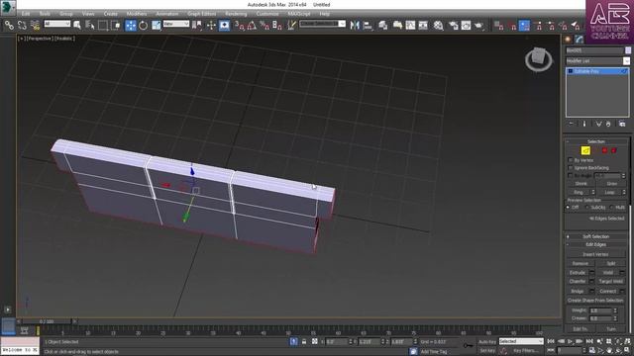This screenshot has width=634, height=356.
Task: Collapse the Edit Edges rollout
Action: 596,244
